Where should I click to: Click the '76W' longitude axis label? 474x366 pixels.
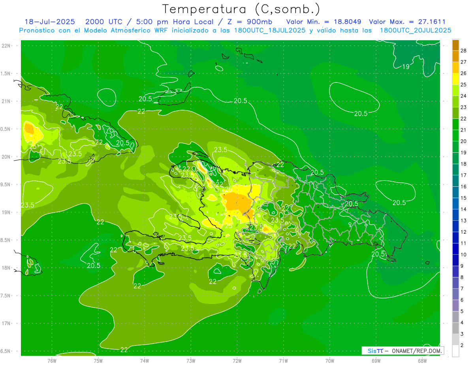52,360
